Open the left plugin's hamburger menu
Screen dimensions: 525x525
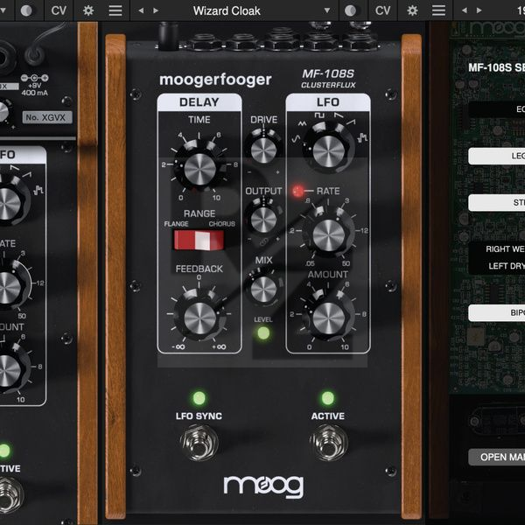pyautogui.click(x=115, y=10)
